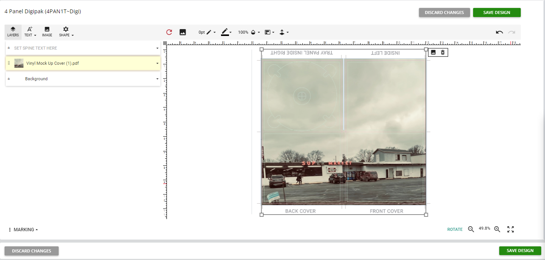This screenshot has height=260, width=545.
Task: Expand the Vinyl Mock Up Cover layer options
Action: [x=157, y=63]
